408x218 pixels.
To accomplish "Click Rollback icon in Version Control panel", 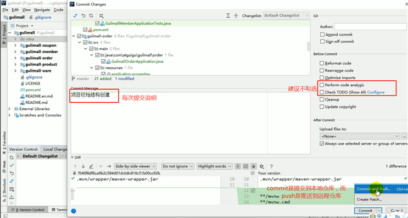I will (12, 174).
